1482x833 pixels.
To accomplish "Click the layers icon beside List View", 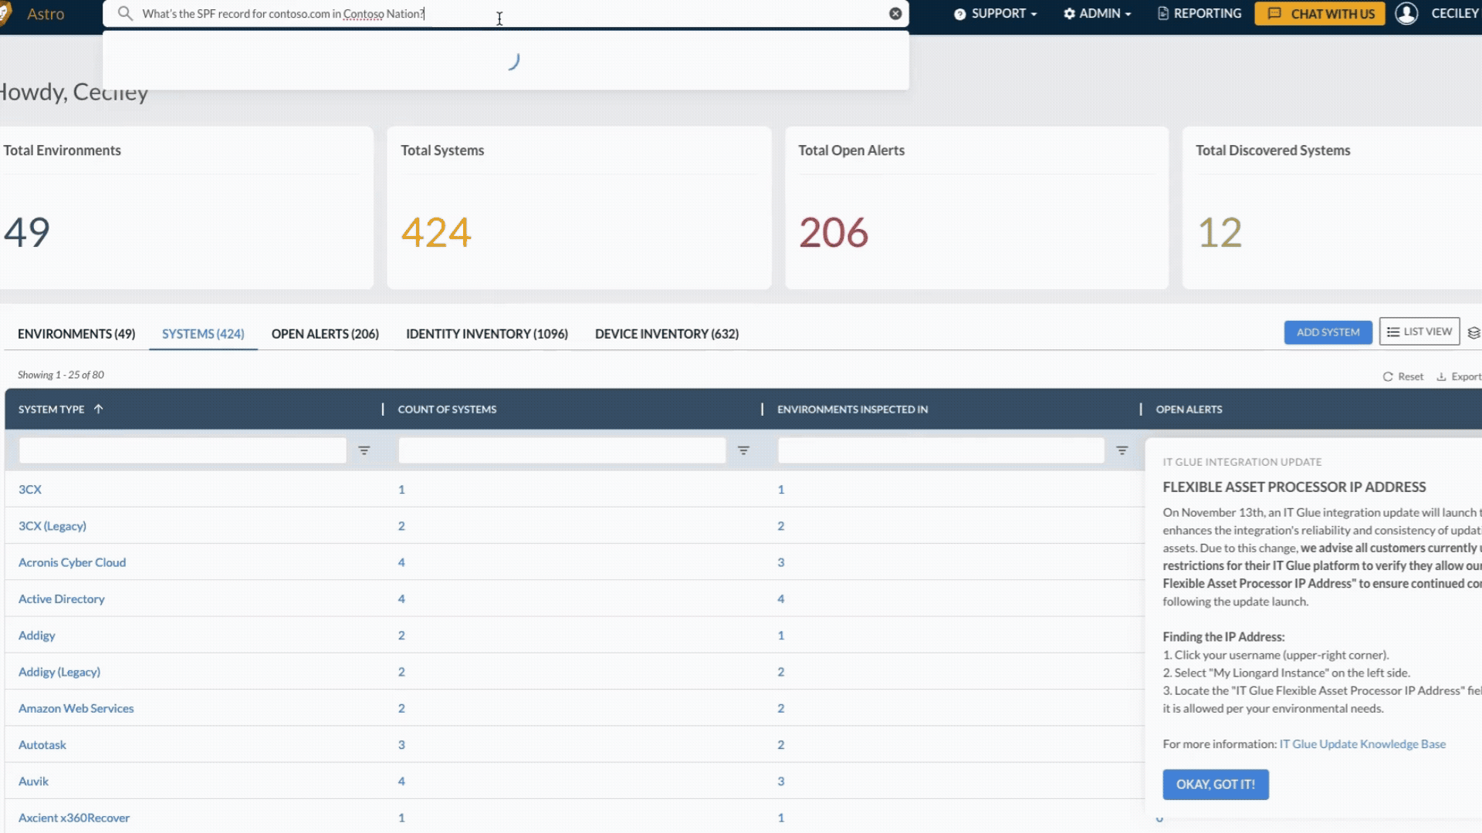I will [x=1474, y=332].
